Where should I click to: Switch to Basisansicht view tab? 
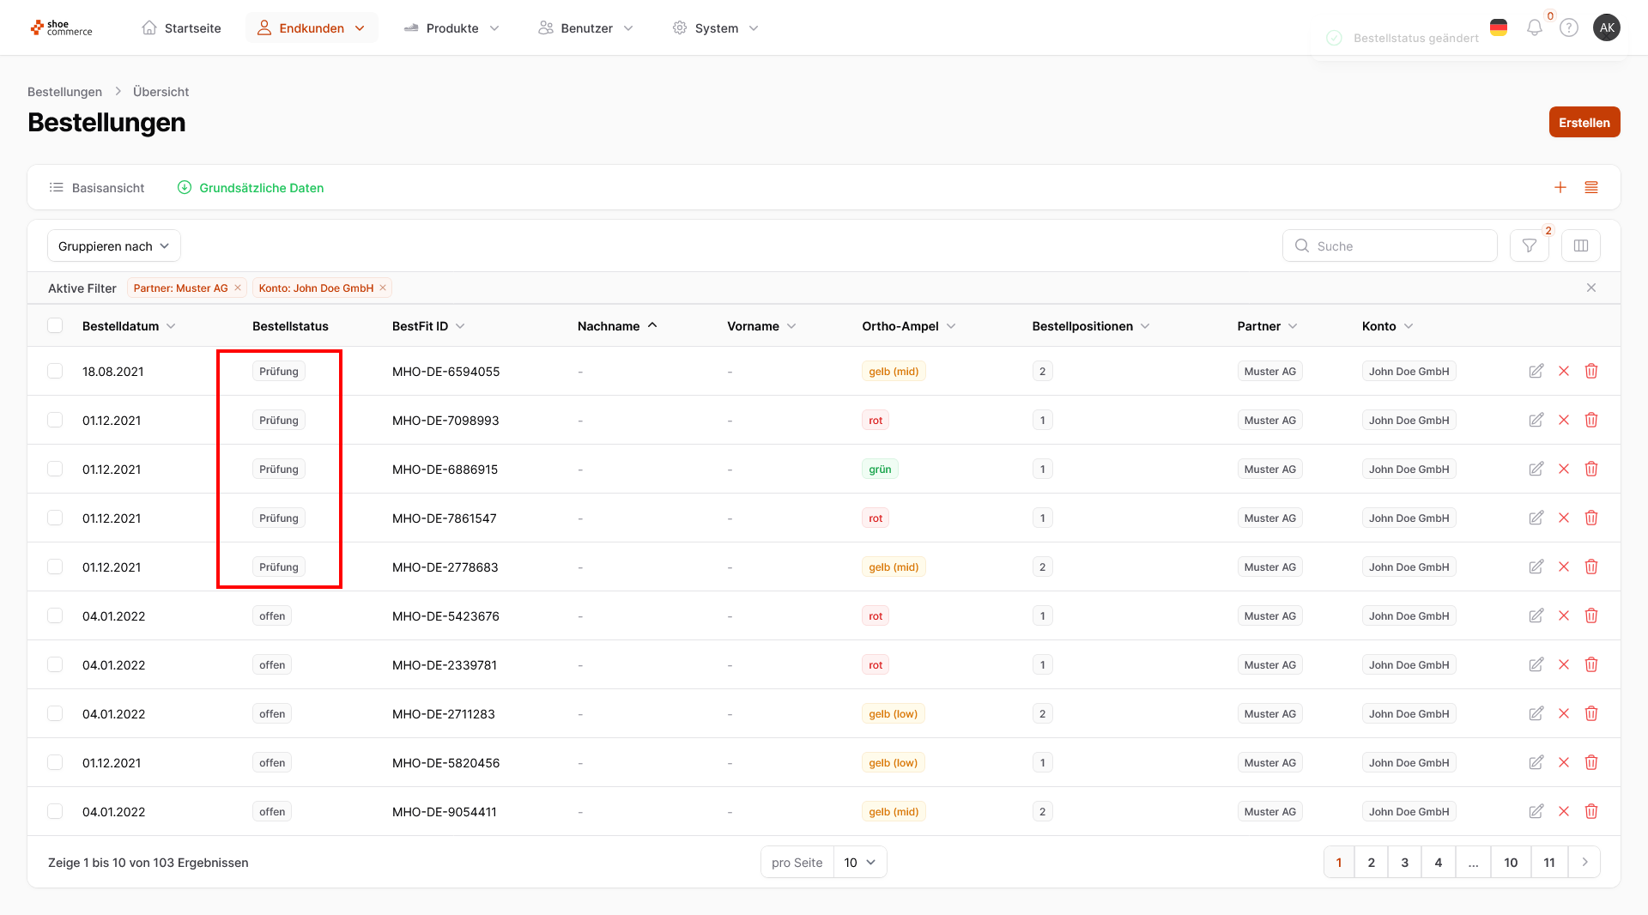pyautogui.click(x=96, y=188)
